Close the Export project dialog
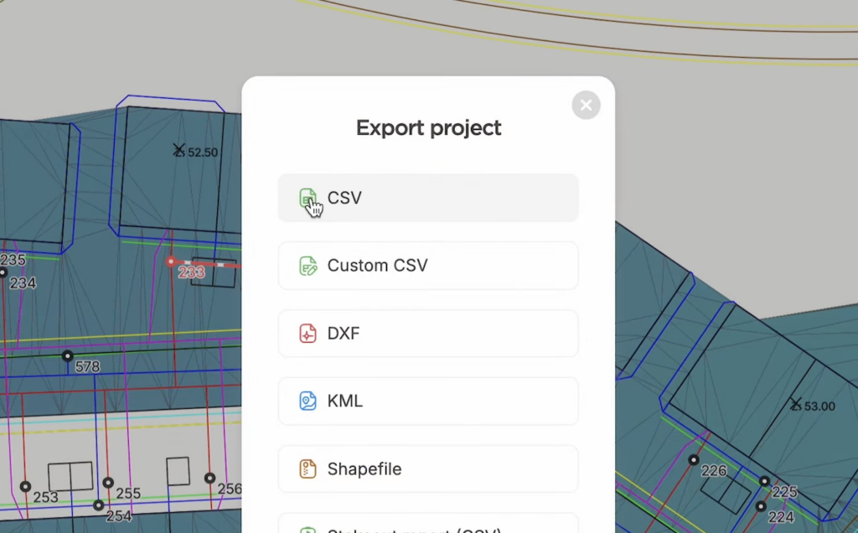Screen dimensions: 858x533 pos(586,105)
